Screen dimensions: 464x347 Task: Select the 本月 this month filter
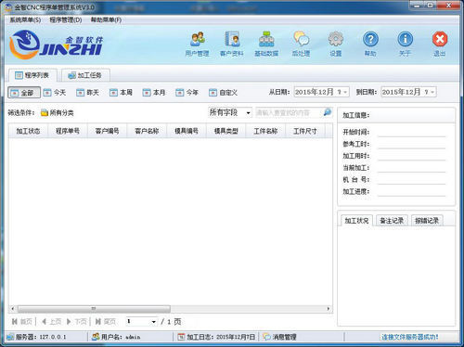(154, 93)
